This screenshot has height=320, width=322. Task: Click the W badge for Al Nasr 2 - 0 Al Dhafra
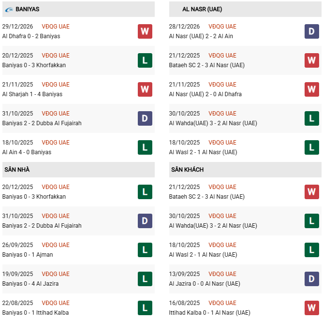click(311, 89)
